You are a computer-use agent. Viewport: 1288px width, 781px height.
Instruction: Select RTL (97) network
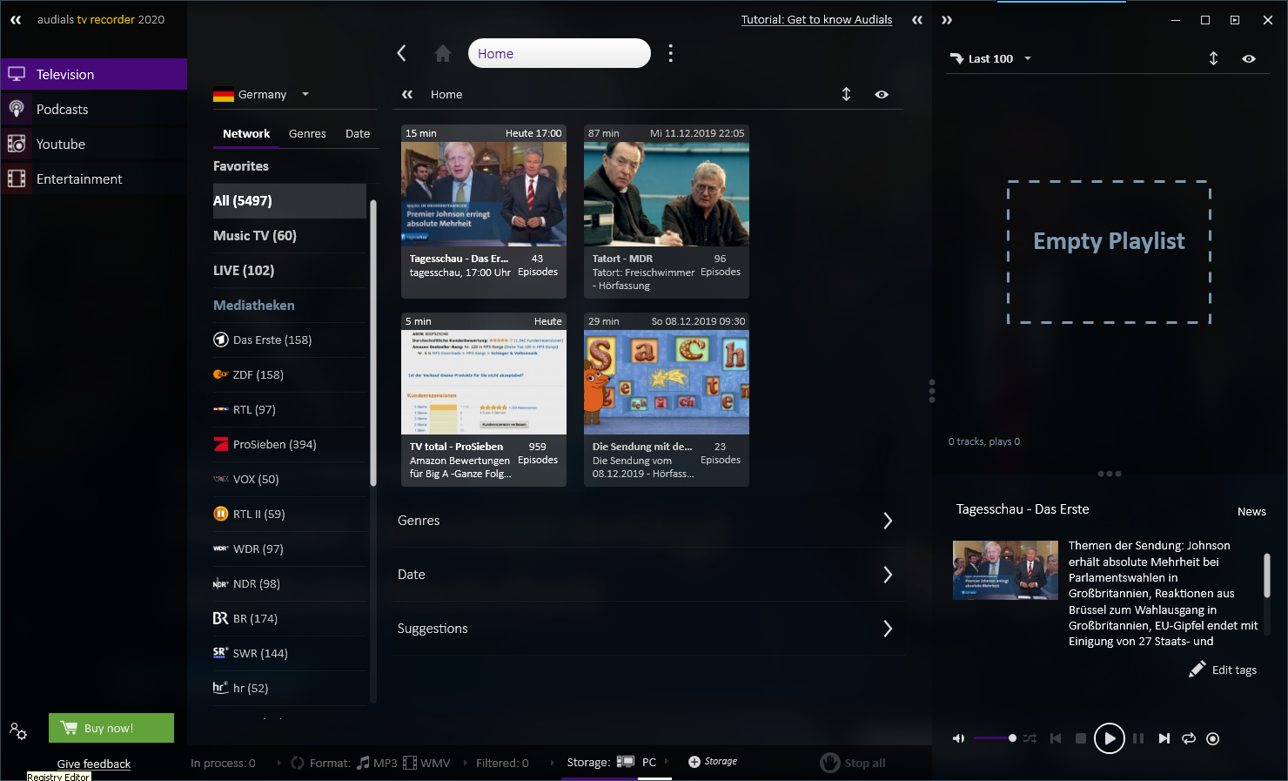pyautogui.click(x=290, y=409)
